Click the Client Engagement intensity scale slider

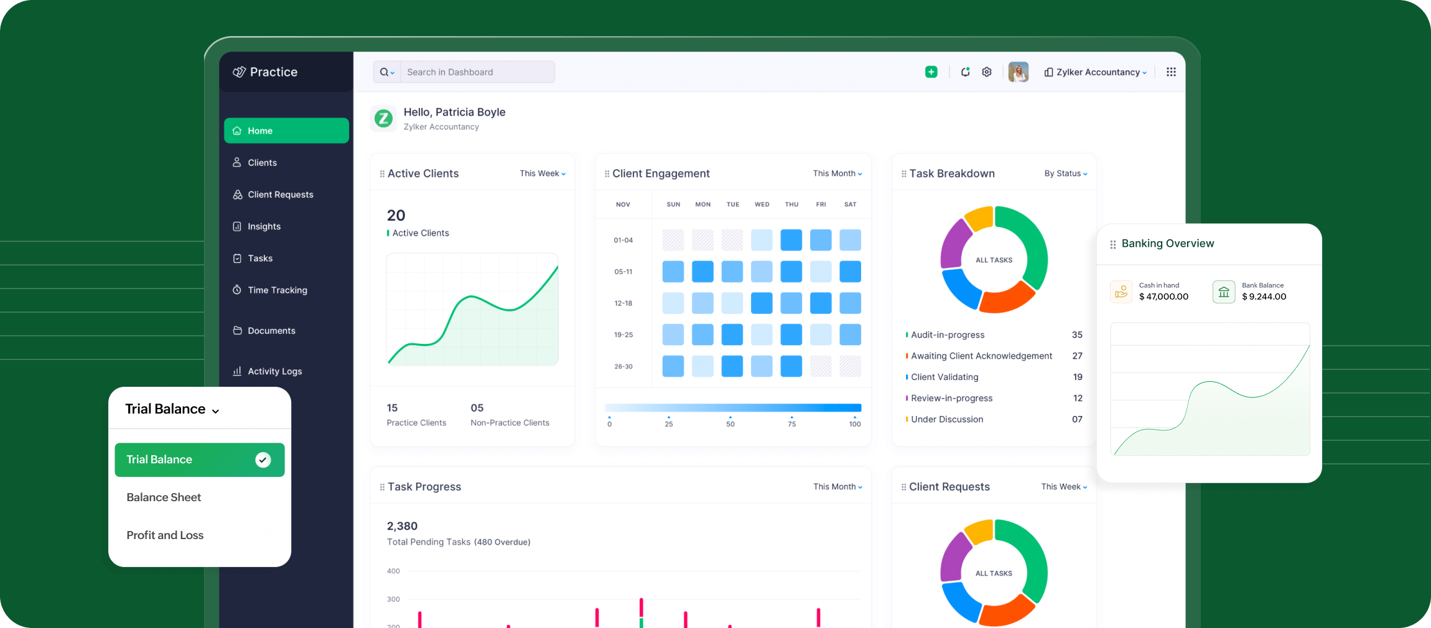click(x=732, y=409)
